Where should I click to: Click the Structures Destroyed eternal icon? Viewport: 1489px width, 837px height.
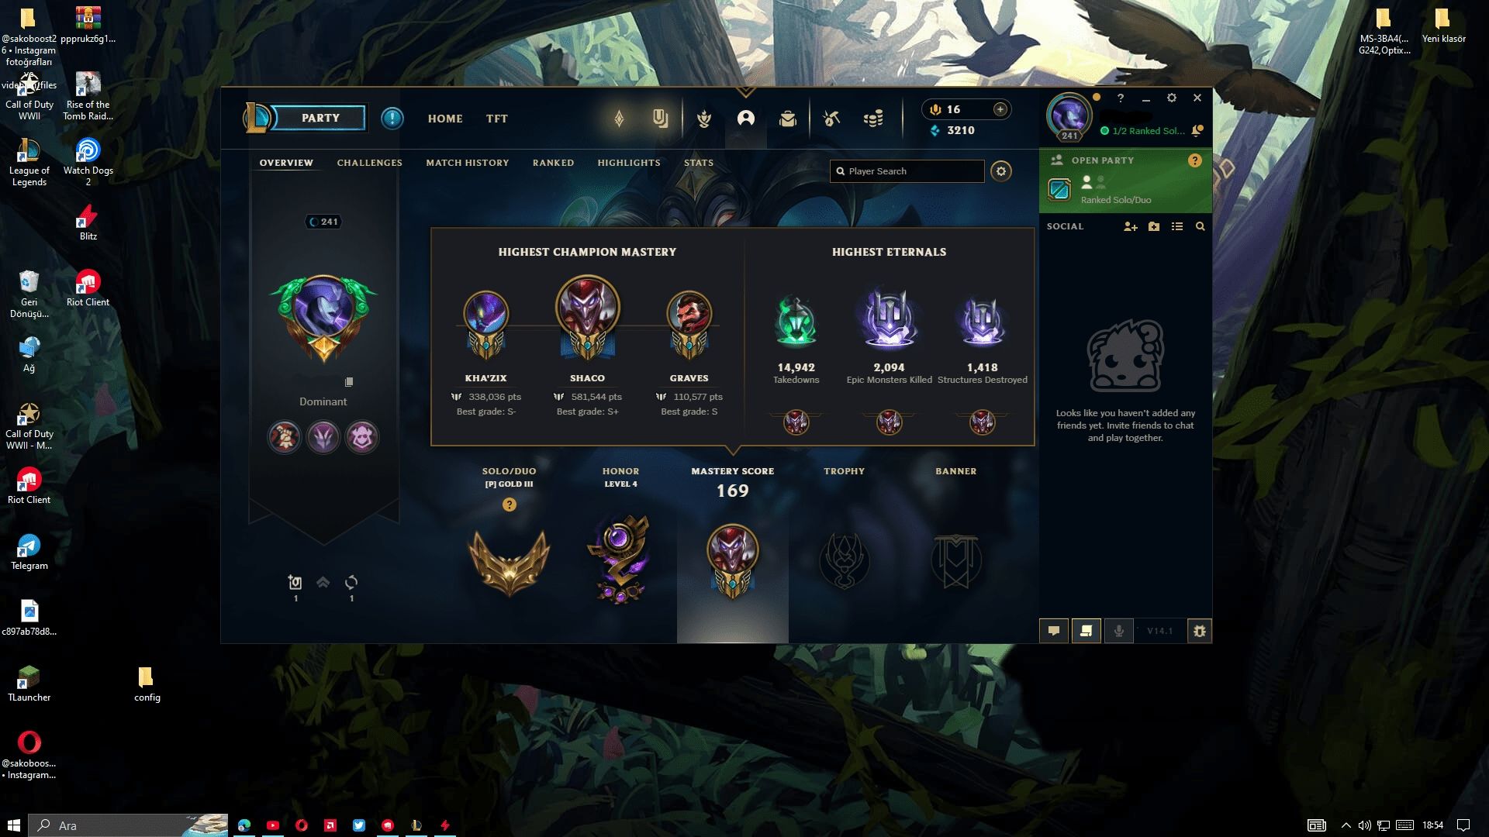[982, 321]
